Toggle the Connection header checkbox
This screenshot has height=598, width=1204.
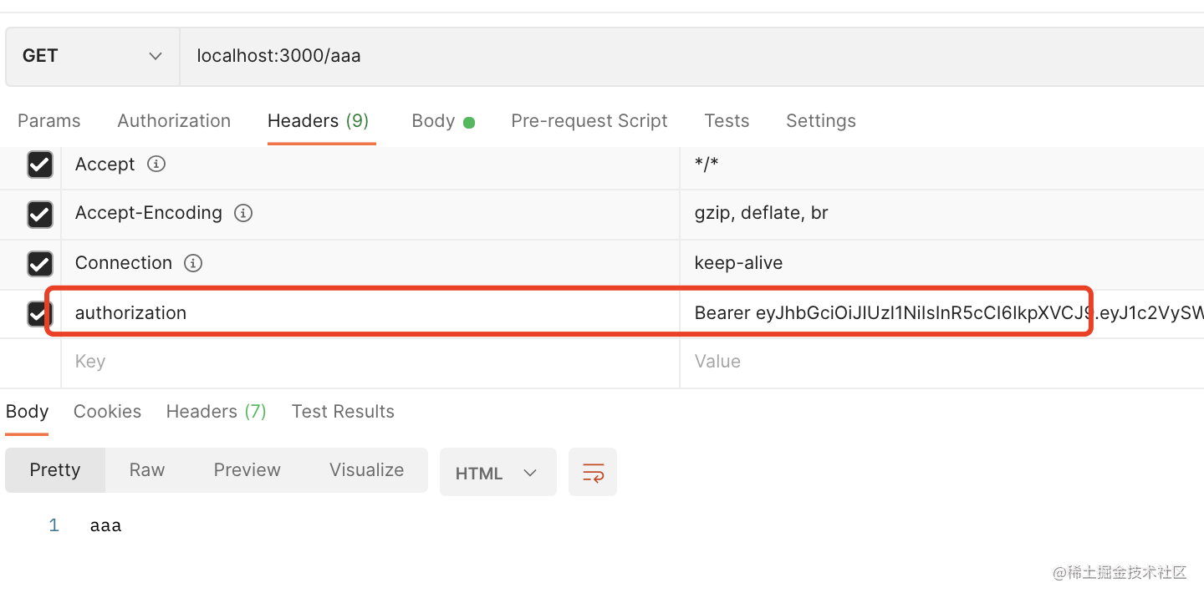point(40,264)
